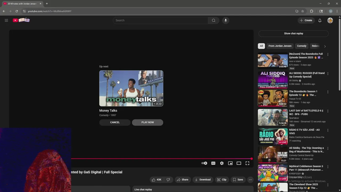Click the red progress bar scrubber

[x=251, y=159]
